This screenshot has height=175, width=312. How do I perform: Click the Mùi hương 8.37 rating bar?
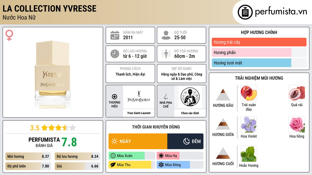pyautogui.click(x=28, y=156)
